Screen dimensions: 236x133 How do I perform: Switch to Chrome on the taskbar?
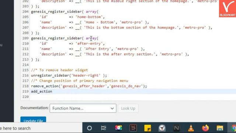pyautogui.click(x=233, y=128)
